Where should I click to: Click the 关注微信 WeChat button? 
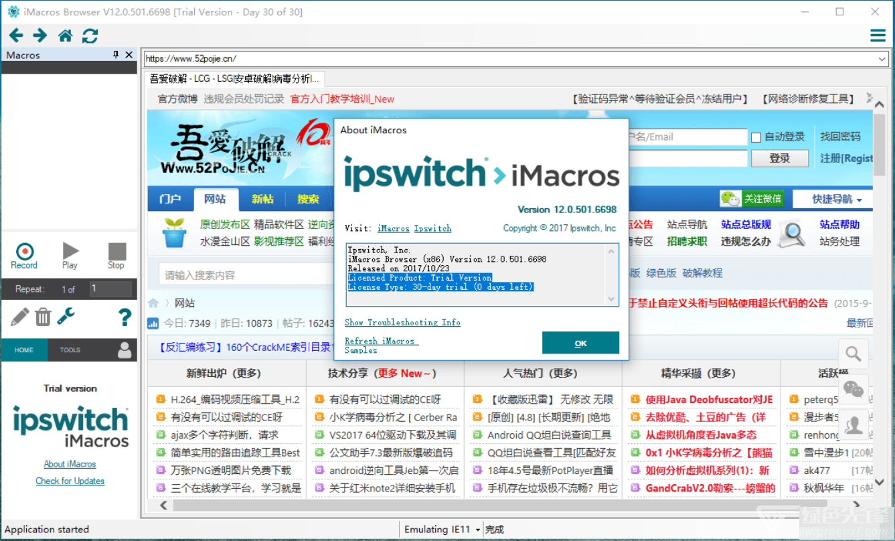pyautogui.click(x=752, y=199)
